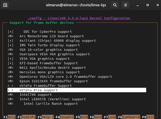Select Intel740 support entry

pos(36,95)
